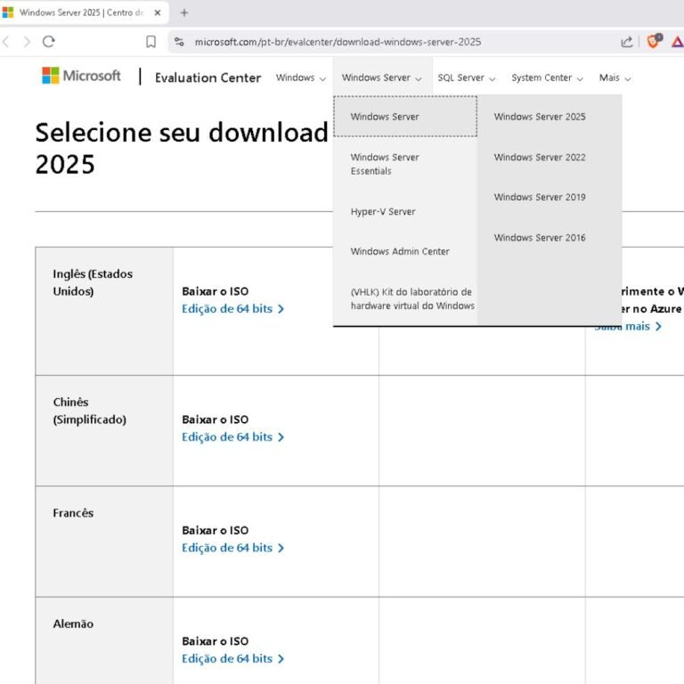
Task: Reload the page with the refresh icon
Action: (x=49, y=41)
